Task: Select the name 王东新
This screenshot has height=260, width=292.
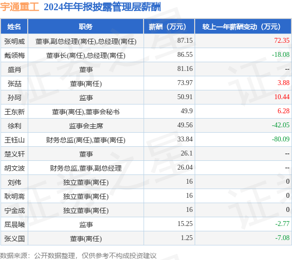Action: 15,112
